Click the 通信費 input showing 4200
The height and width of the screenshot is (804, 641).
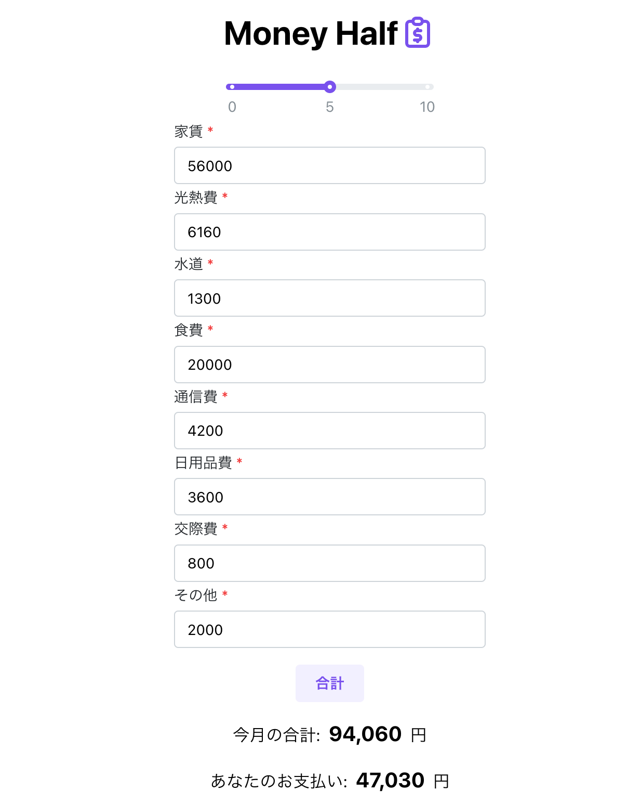pyautogui.click(x=329, y=431)
